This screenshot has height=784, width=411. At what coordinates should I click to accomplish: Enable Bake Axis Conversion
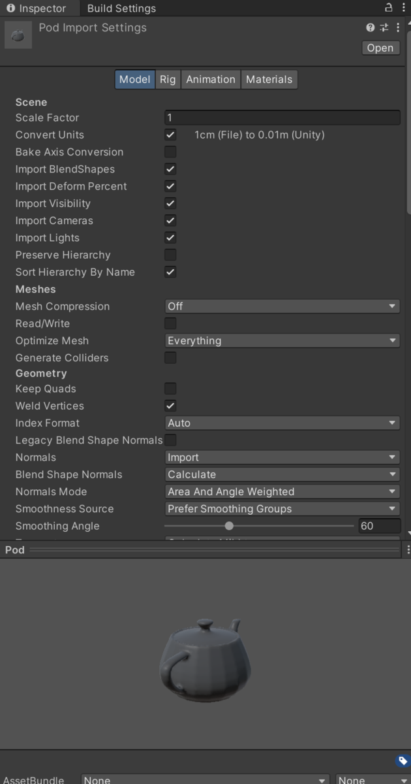tap(170, 152)
